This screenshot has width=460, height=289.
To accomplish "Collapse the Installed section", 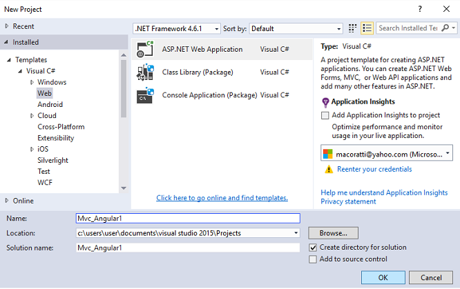I will (6, 42).
